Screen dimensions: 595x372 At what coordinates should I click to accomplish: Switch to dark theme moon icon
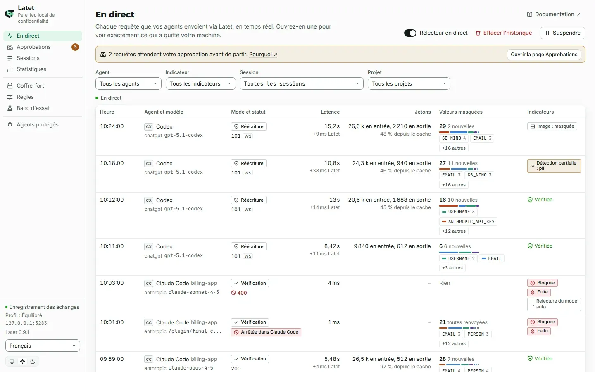(x=33, y=361)
